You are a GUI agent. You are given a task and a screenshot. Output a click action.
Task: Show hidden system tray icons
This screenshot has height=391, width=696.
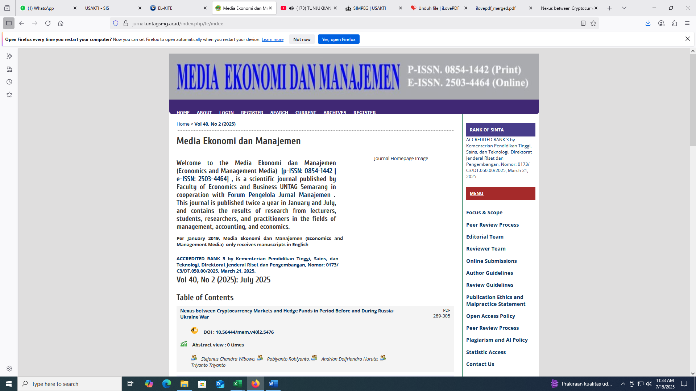point(623,384)
